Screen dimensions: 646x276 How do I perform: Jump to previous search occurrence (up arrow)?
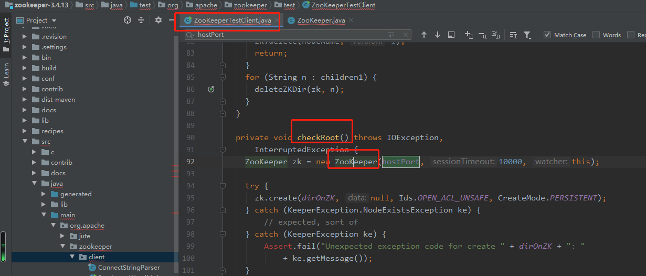[x=424, y=35]
